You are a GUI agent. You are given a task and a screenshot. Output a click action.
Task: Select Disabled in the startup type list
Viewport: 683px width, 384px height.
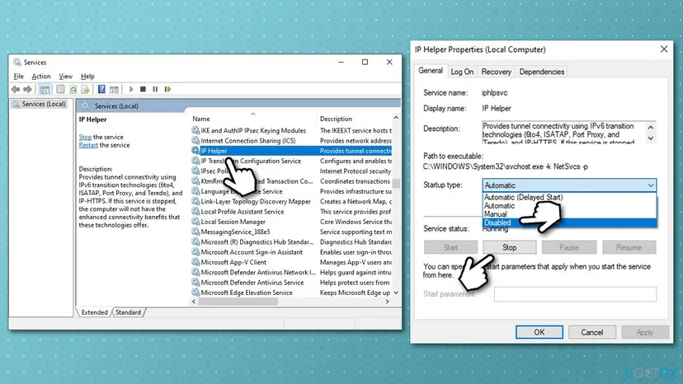pos(570,223)
